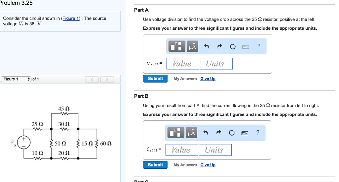Screen dimensions: 339x182
Task: Click the 30 Ω resistor label
Action: [x=64, y=124]
